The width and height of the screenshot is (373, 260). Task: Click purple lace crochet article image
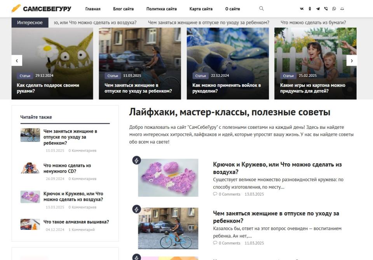(x=168, y=177)
